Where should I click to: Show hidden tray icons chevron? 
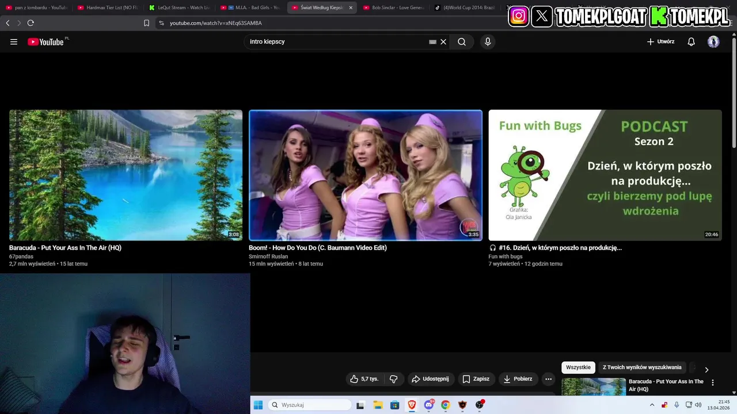point(652,405)
